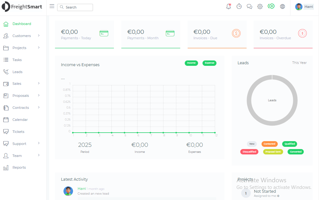This screenshot has height=200, width=319.
Task: Open the chat messages icon
Action: [x=249, y=7]
